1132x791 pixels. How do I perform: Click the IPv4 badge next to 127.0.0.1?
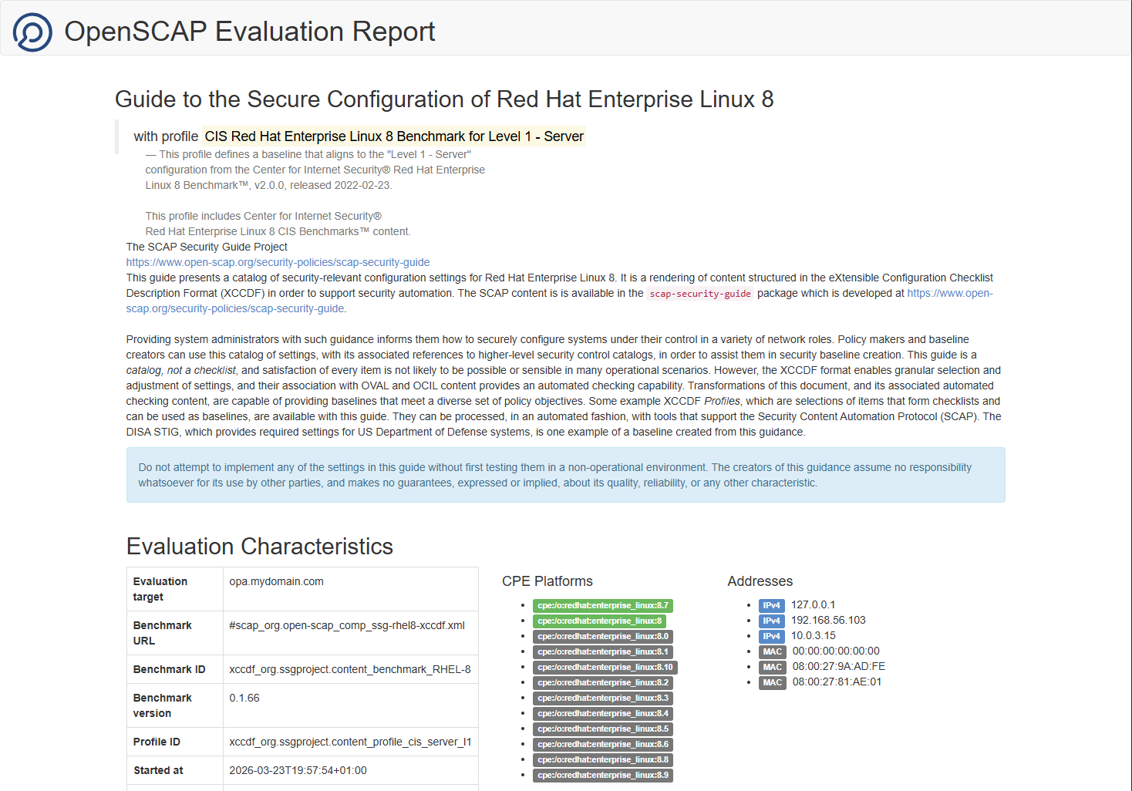(x=772, y=605)
